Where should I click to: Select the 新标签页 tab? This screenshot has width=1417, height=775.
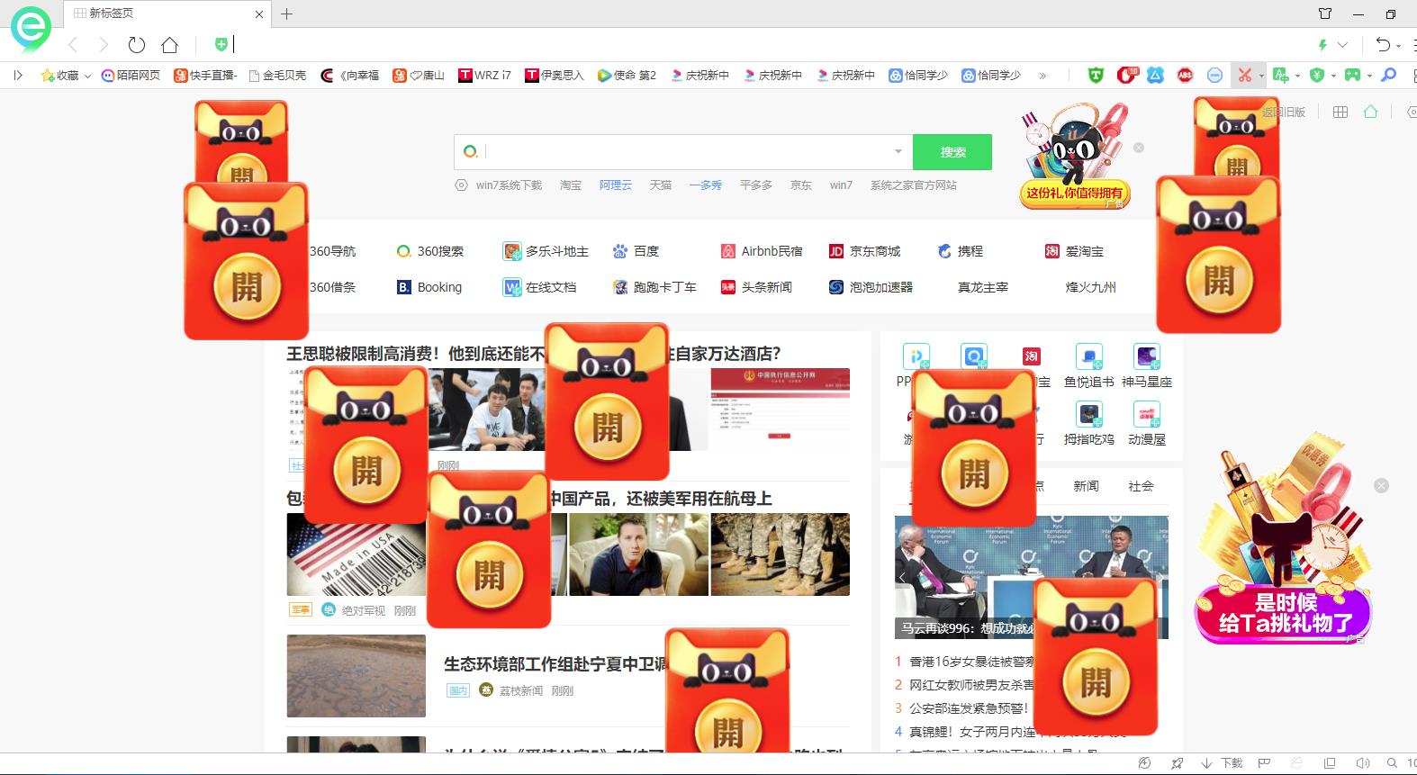click(x=167, y=14)
